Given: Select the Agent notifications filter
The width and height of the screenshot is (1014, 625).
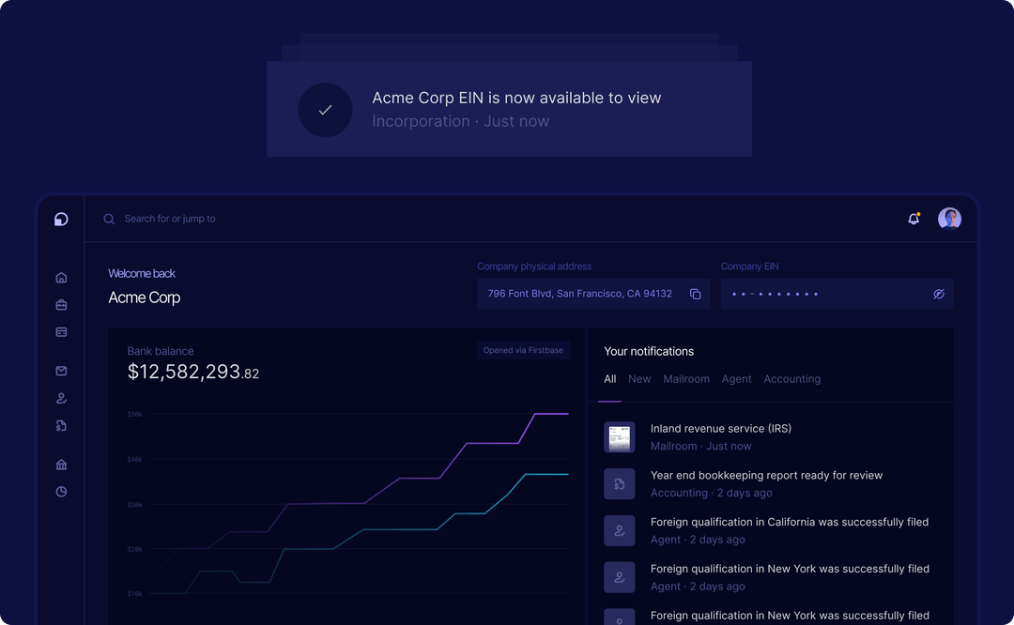Looking at the screenshot, I should coord(736,379).
